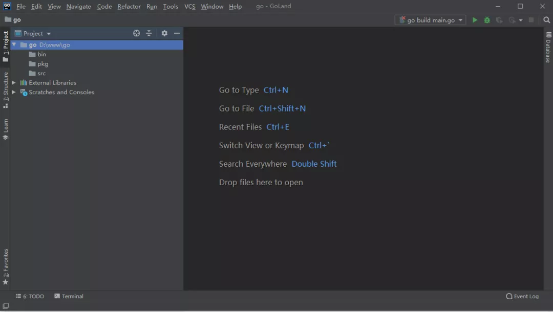Open the Window menu
Viewport: 553px width, 312px height.
click(x=212, y=6)
